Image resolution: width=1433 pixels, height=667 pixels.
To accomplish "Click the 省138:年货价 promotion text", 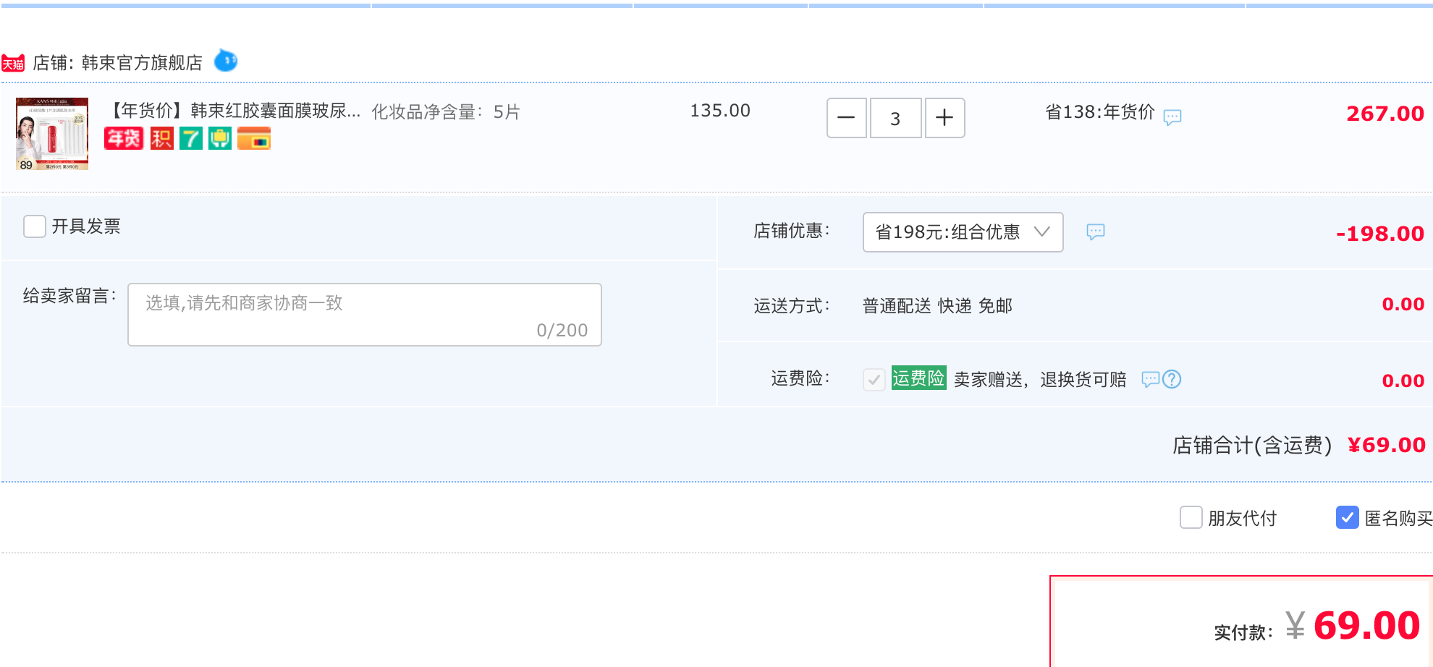I will coord(1100,112).
